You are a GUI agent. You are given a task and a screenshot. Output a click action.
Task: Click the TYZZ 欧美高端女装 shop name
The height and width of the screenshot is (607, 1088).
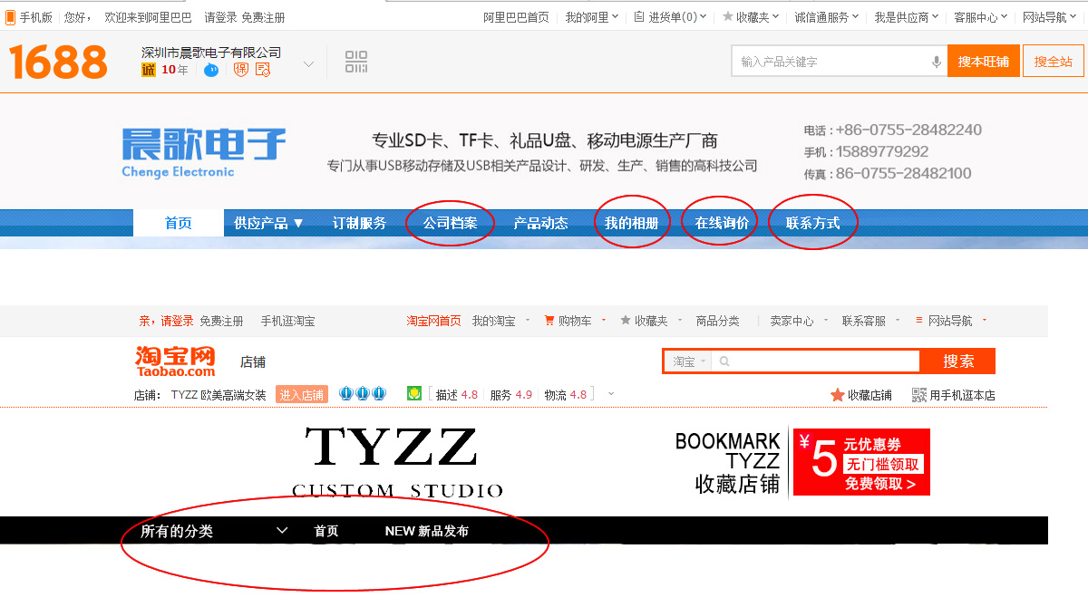[x=219, y=395]
